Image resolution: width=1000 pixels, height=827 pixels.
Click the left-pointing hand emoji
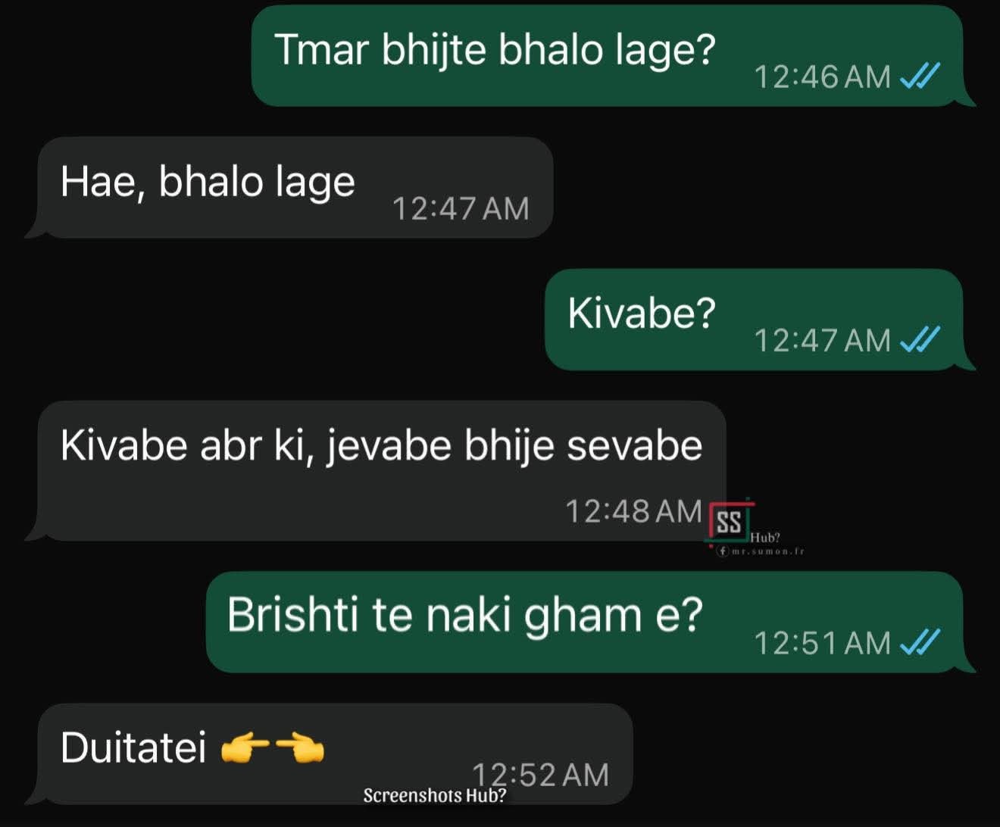[x=300, y=749]
